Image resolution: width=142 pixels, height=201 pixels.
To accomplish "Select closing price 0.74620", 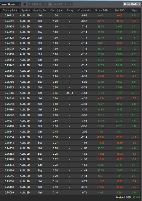I will 9,38.
